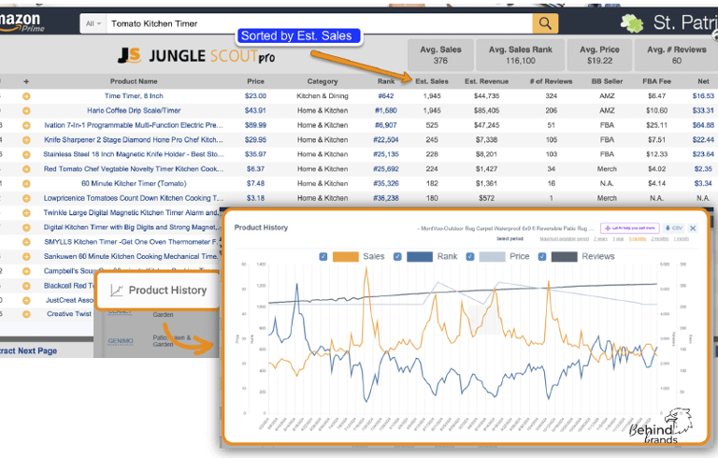
Task: Uncheck the Reviews series checkbox
Action: tap(542, 256)
